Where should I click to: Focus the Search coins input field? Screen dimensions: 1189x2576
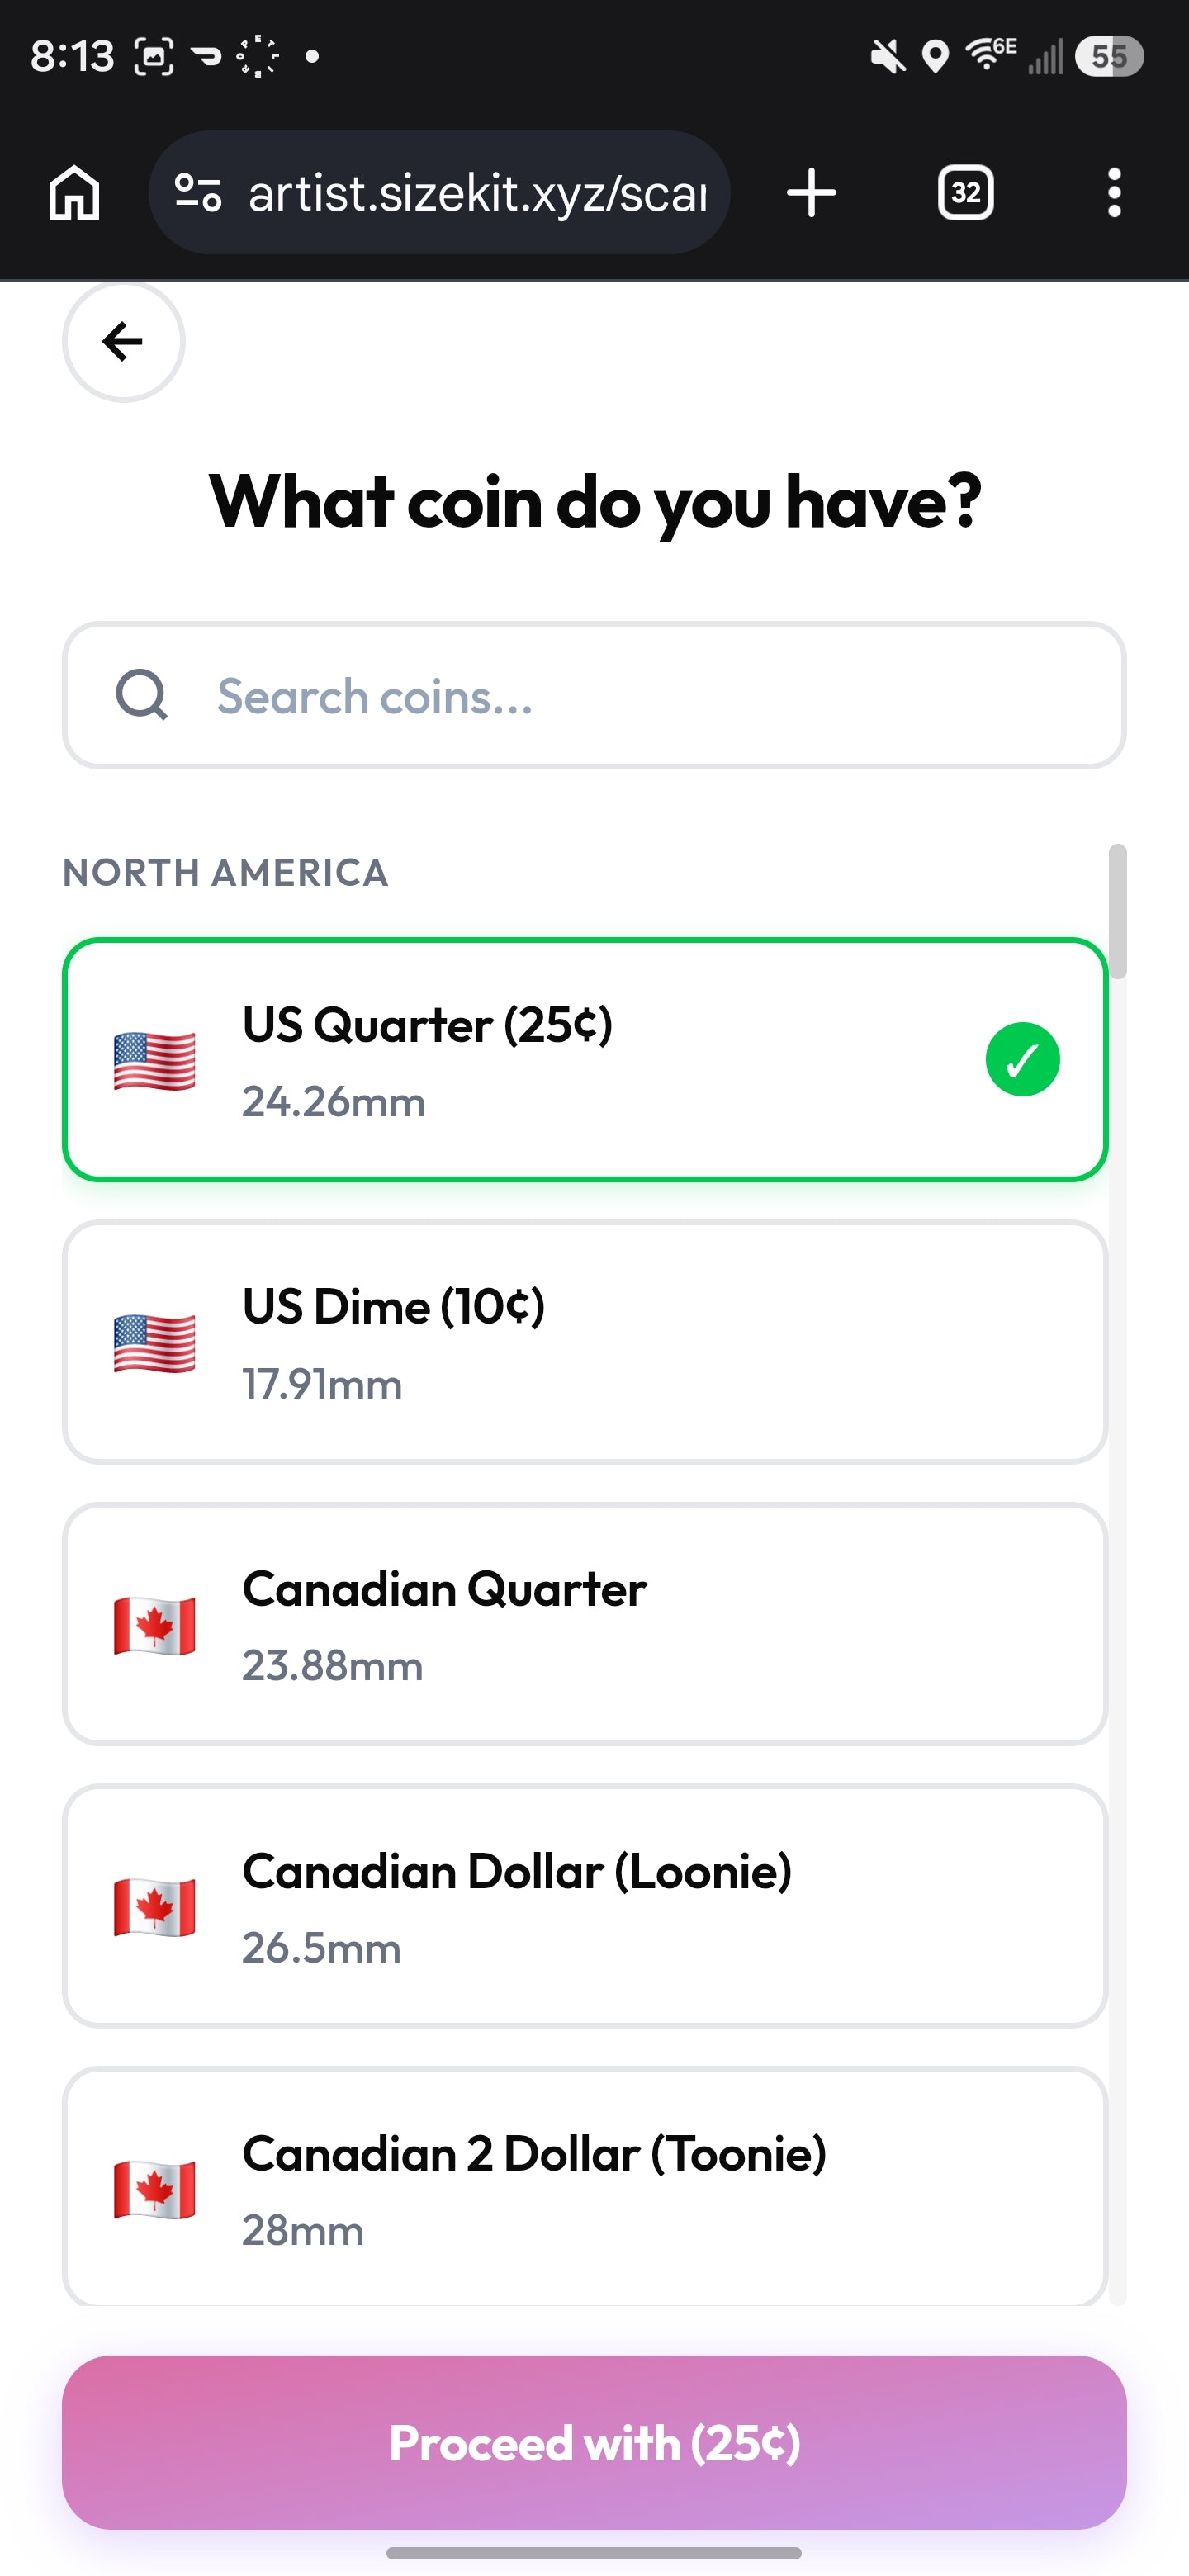click(x=594, y=695)
